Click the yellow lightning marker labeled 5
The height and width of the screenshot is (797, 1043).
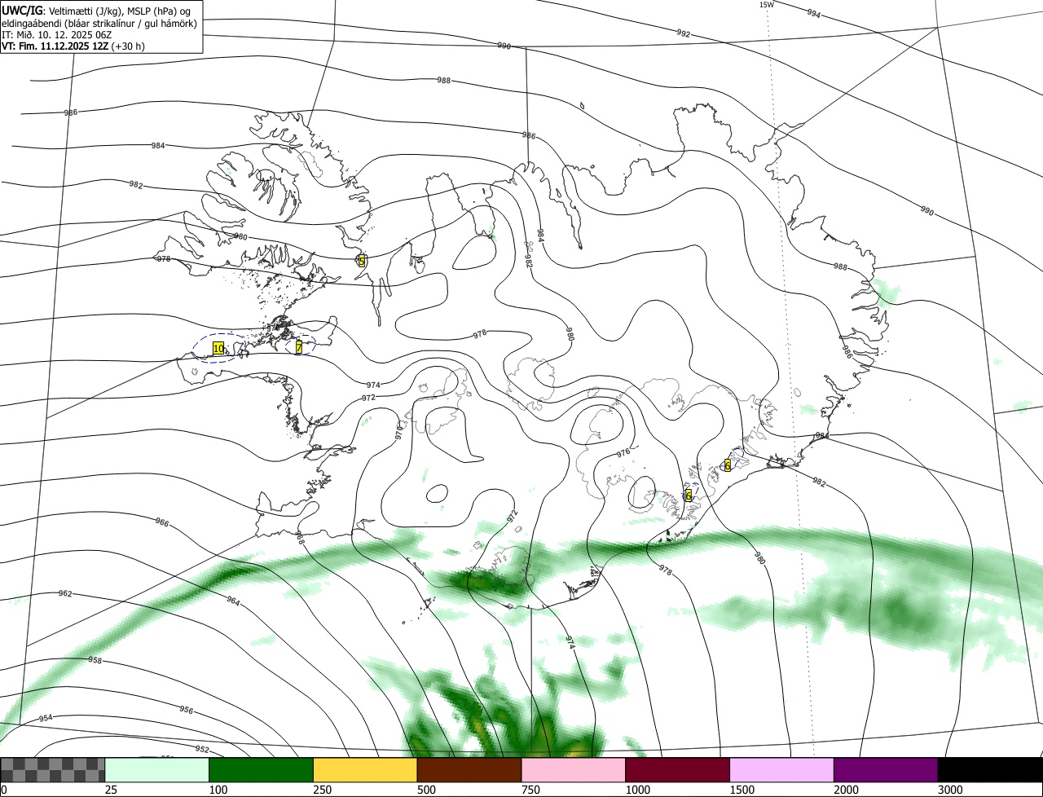[362, 261]
